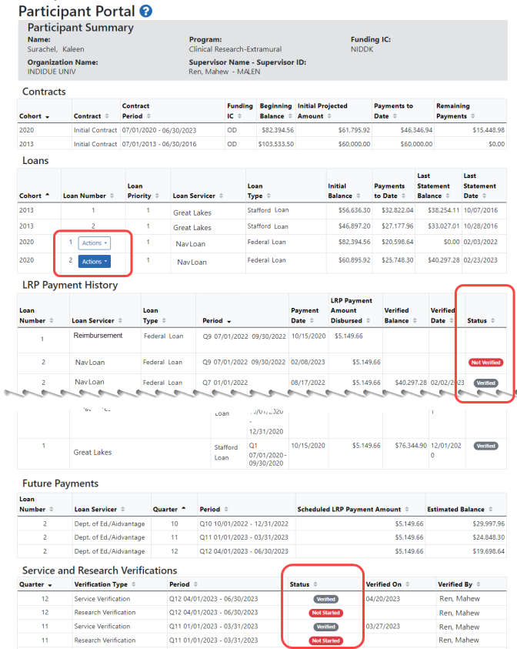
Task: Click Verified badge for Q7 payment row
Action: [485, 383]
